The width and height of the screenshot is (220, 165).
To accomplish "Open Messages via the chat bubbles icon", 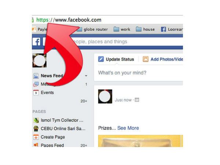I will tap(36, 84).
